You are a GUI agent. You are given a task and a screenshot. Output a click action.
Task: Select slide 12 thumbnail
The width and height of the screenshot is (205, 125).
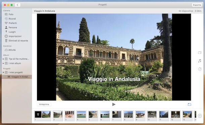coord(175,115)
